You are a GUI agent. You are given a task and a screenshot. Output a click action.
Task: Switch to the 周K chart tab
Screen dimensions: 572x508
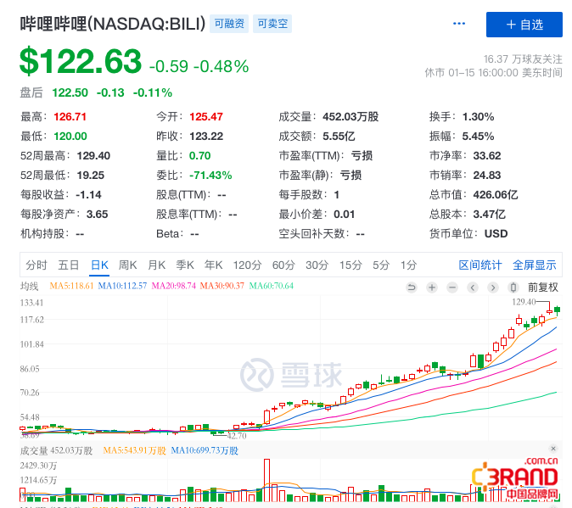pos(128,265)
